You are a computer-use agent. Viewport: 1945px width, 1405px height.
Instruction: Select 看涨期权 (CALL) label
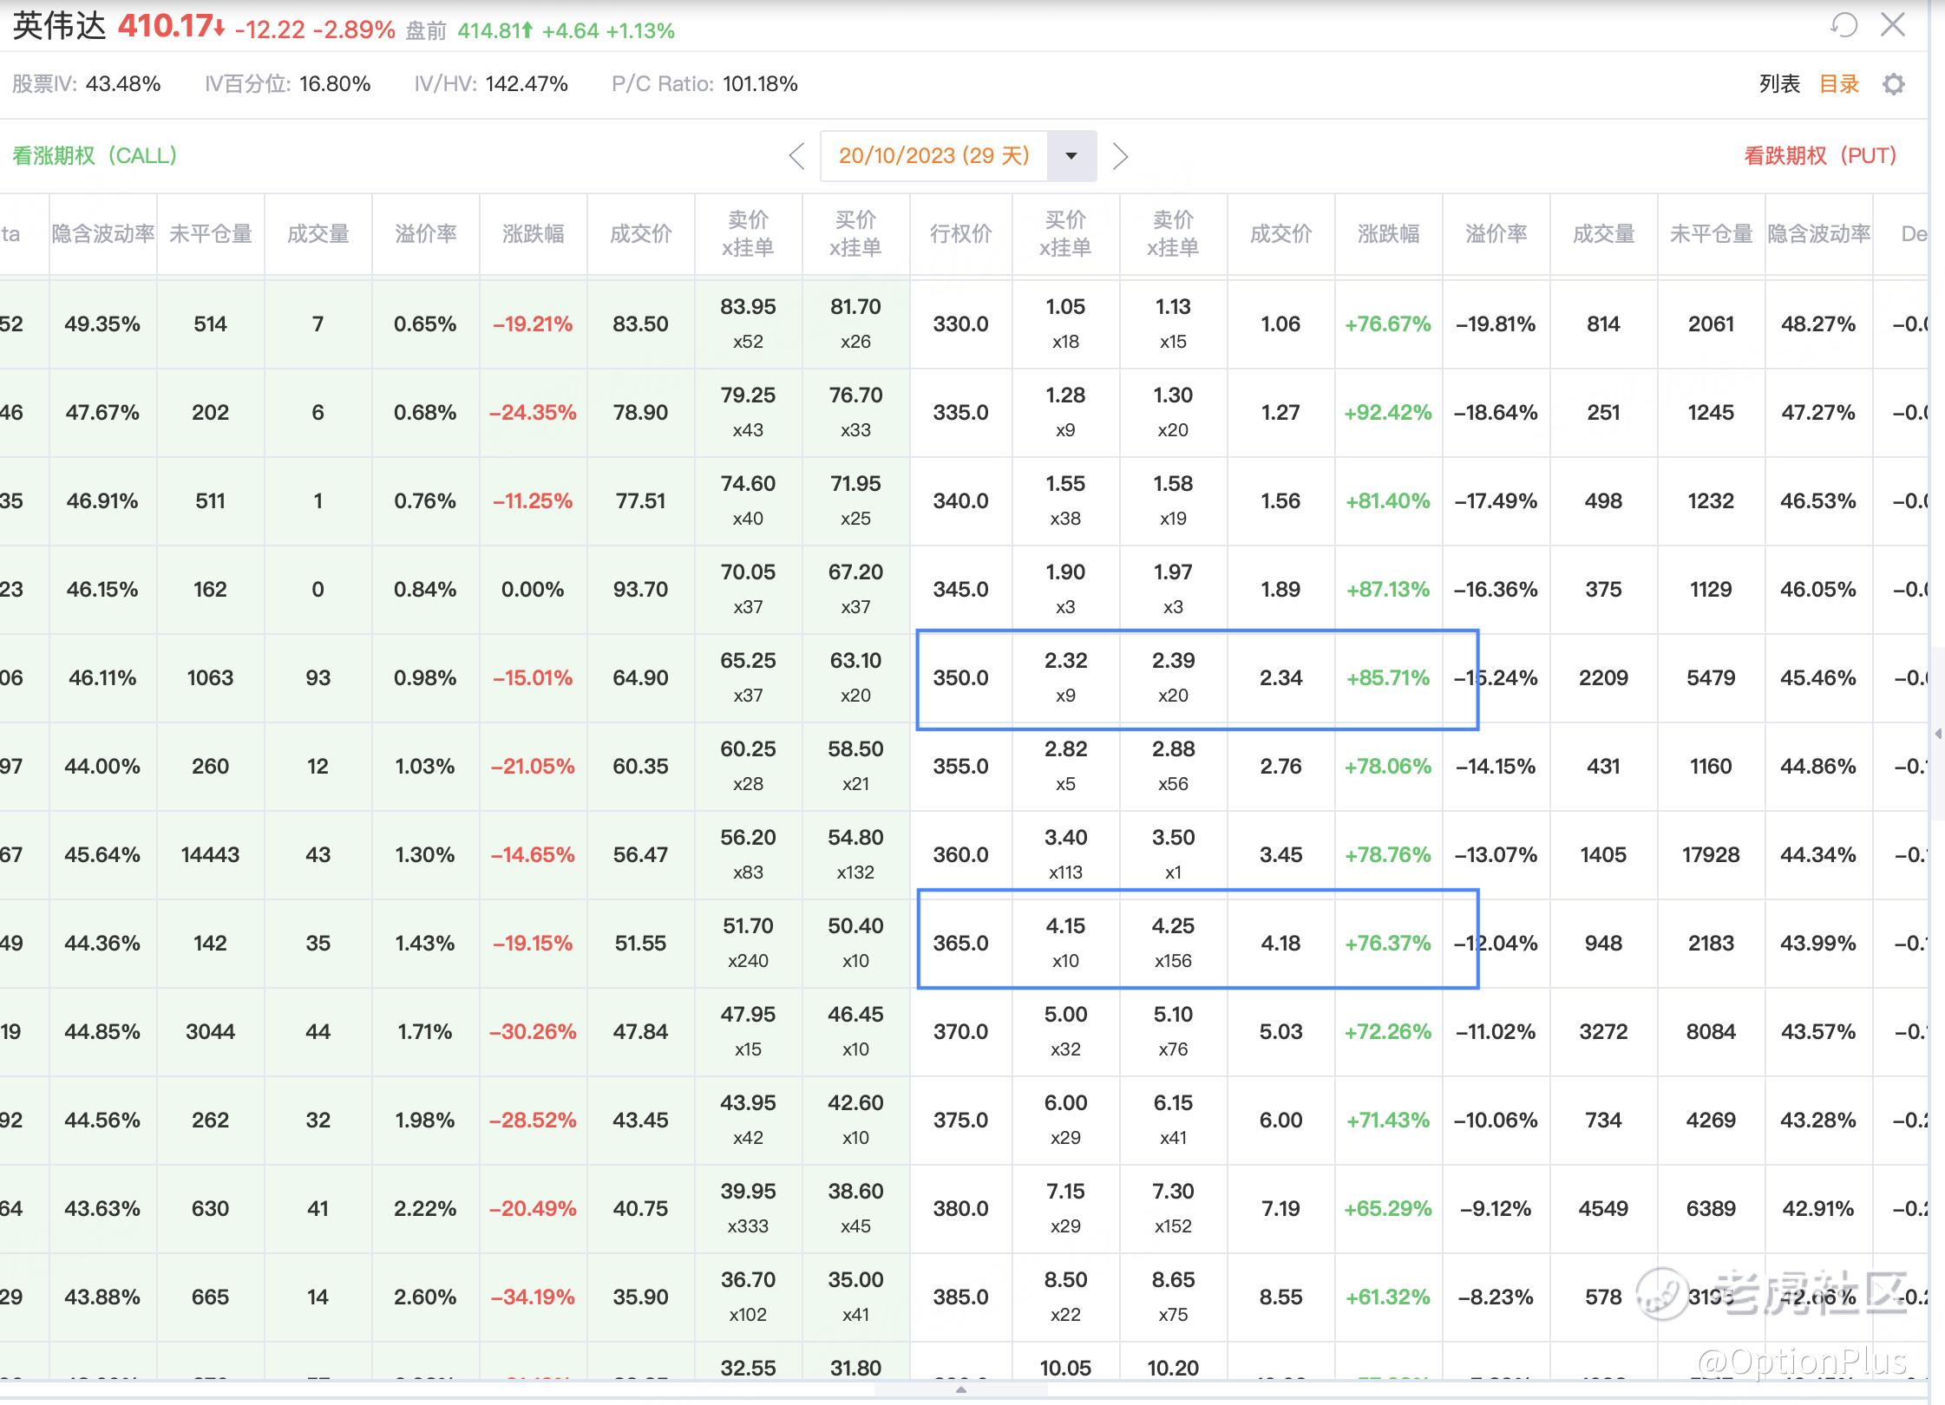point(95,156)
